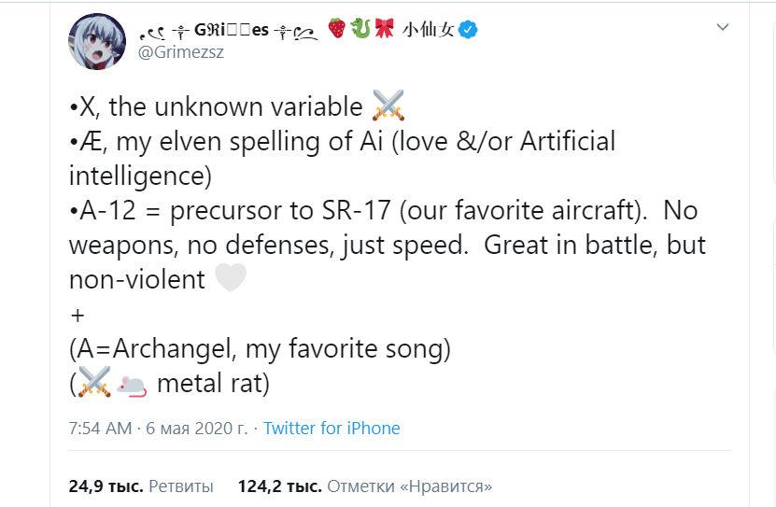This screenshot has width=776, height=507.
Task: View the 24,9 тыс. Ретвиты list
Action: coord(141,486)
